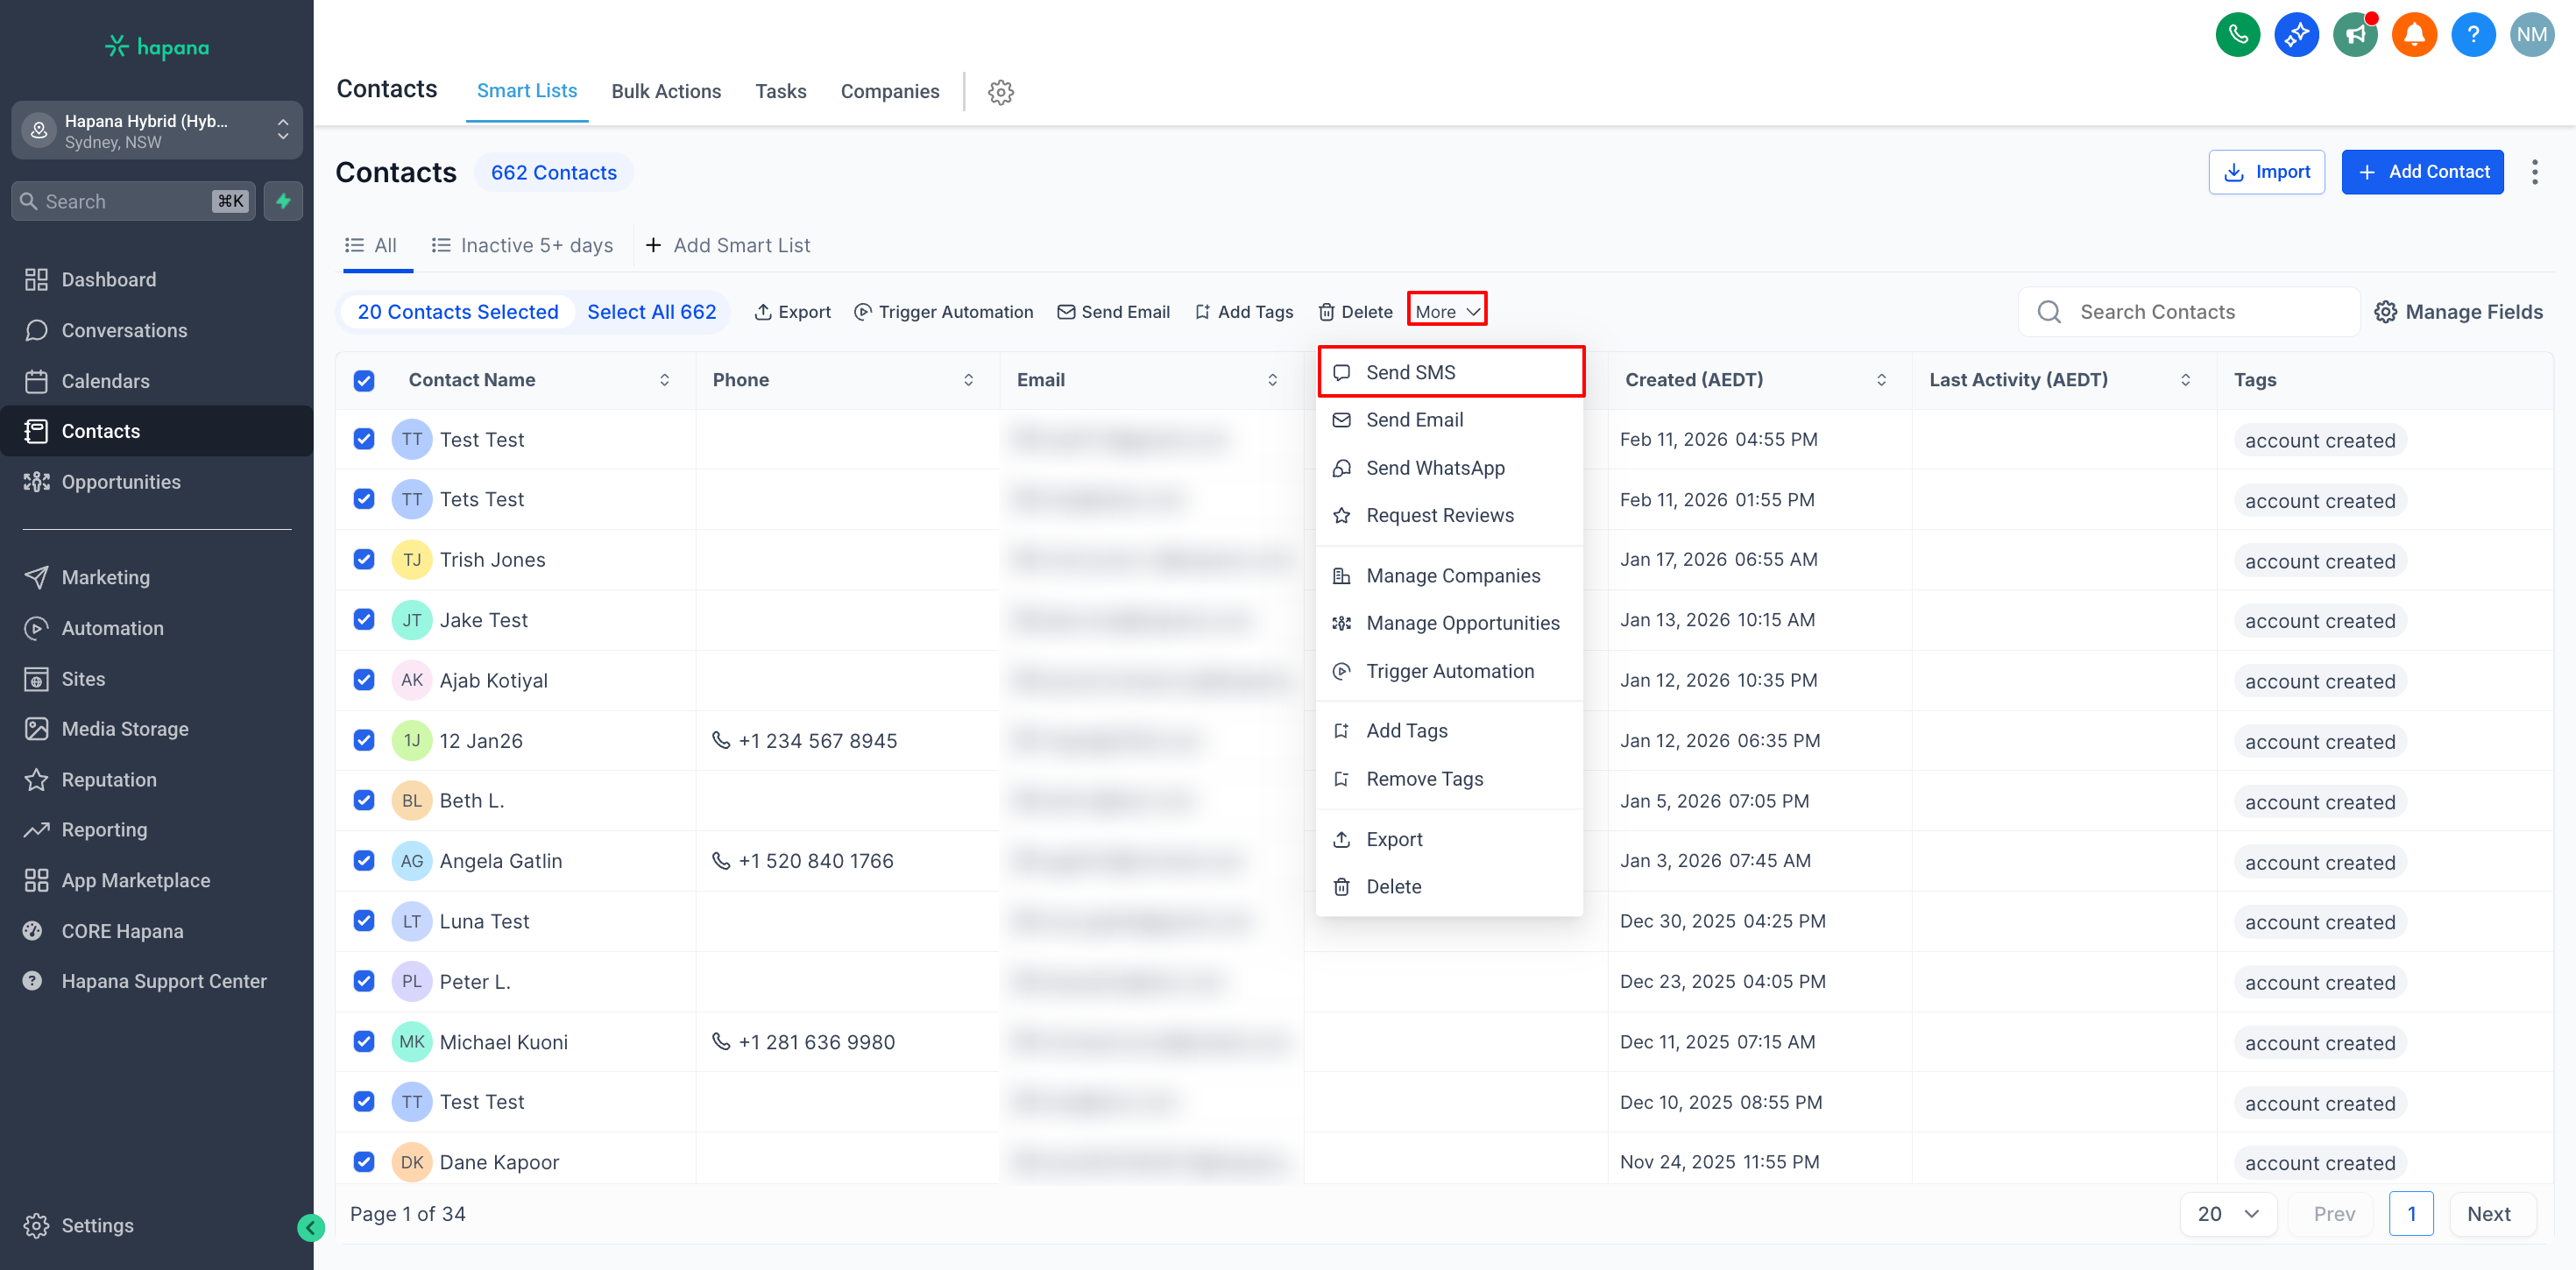Choose Send SMS from the menu

coord(1410,372)
